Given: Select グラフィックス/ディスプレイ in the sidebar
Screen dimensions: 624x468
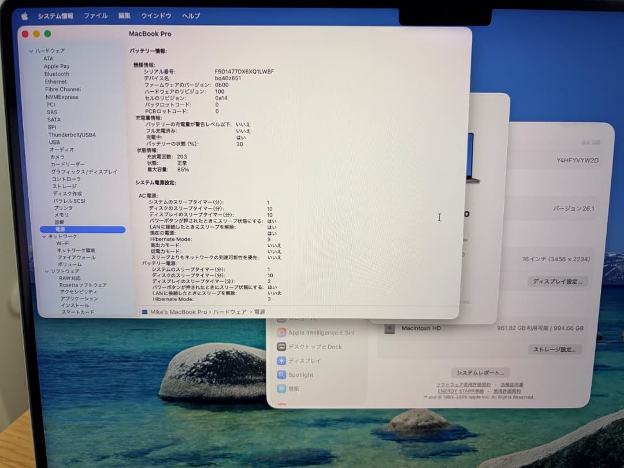Looking at the screenshot, I should point(84,172).
